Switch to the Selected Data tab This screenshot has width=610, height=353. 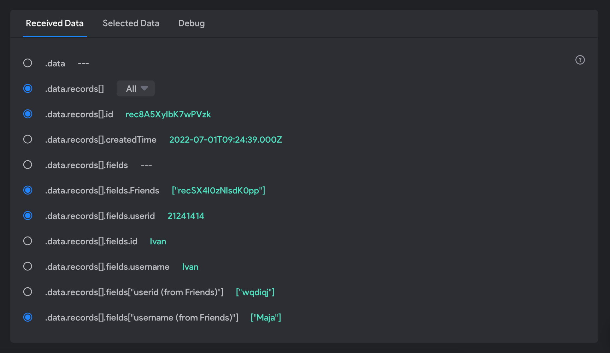131,23
